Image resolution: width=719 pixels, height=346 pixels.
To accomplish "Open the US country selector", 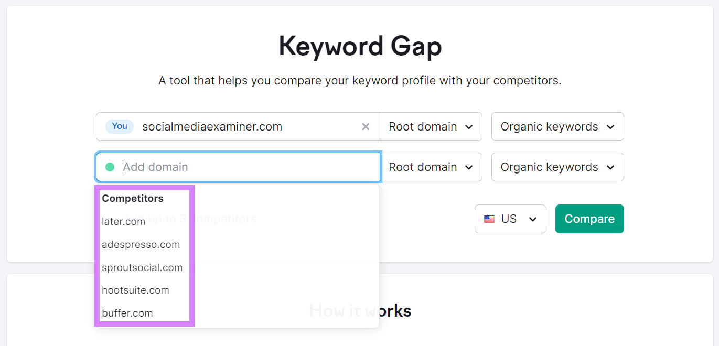I will coord(510,219).
